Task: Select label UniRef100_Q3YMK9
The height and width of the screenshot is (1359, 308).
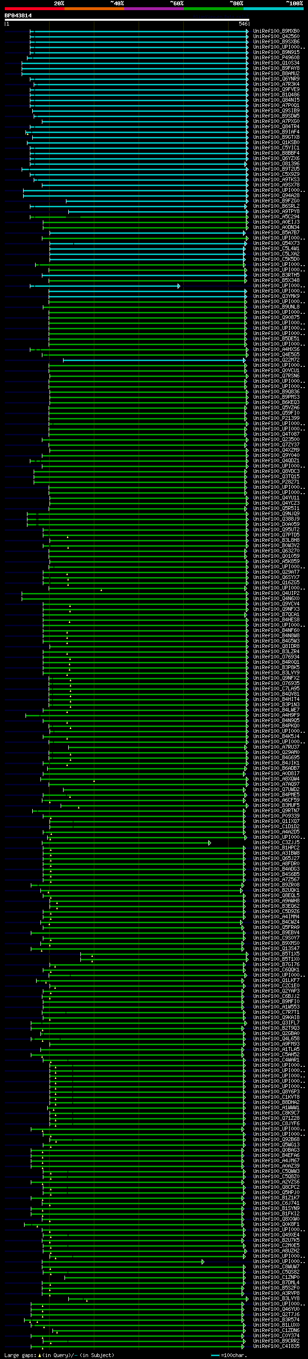Action: pyautogui.click(x=276, y=296)
